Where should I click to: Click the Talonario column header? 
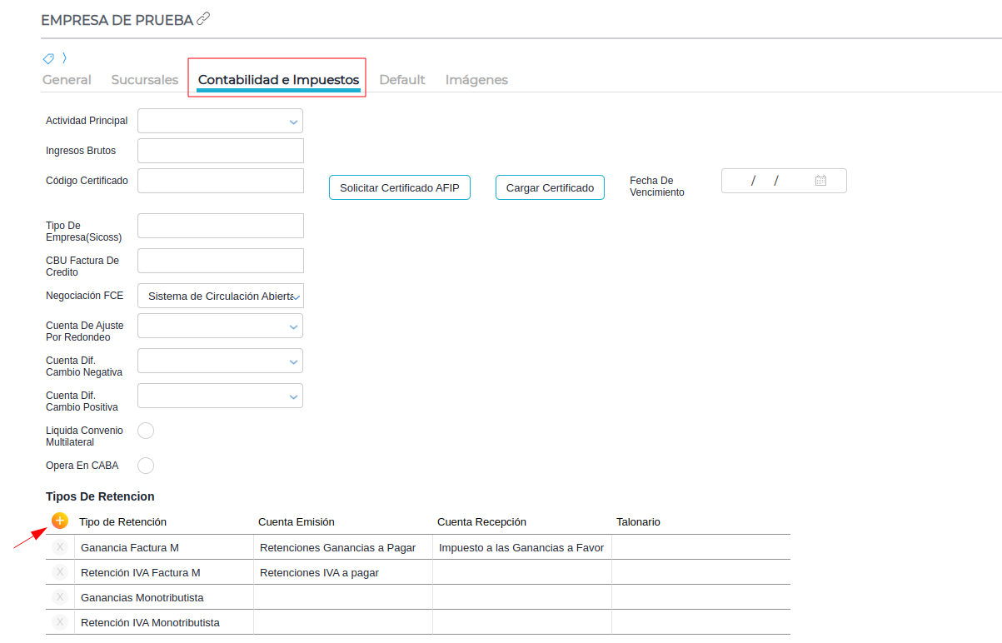pos(638,521)
